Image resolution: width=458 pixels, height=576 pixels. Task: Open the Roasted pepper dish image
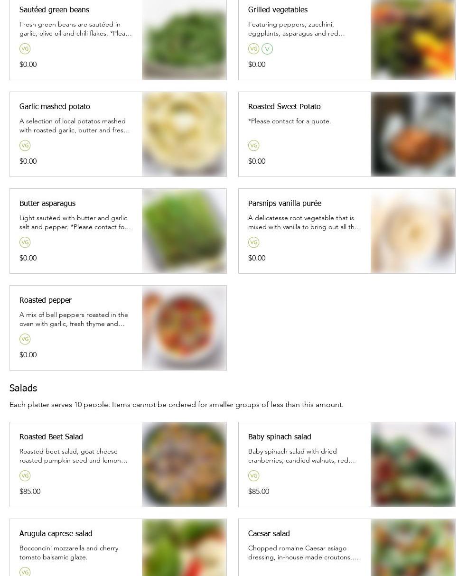(x=184, y=328)
